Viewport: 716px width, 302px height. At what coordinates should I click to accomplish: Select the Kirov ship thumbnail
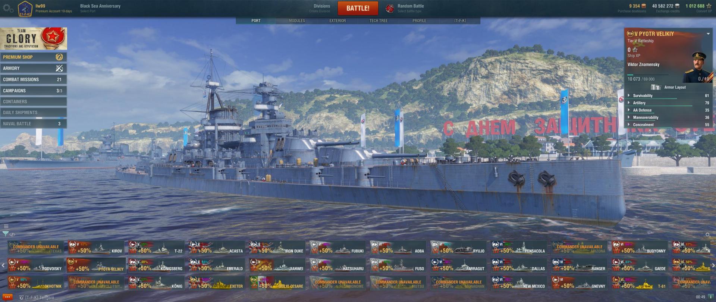point(96,248)
